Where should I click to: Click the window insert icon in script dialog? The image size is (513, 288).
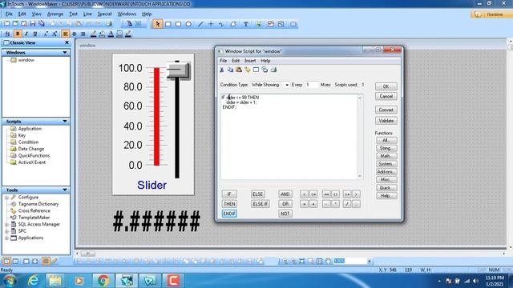click(x=256, y=70)
